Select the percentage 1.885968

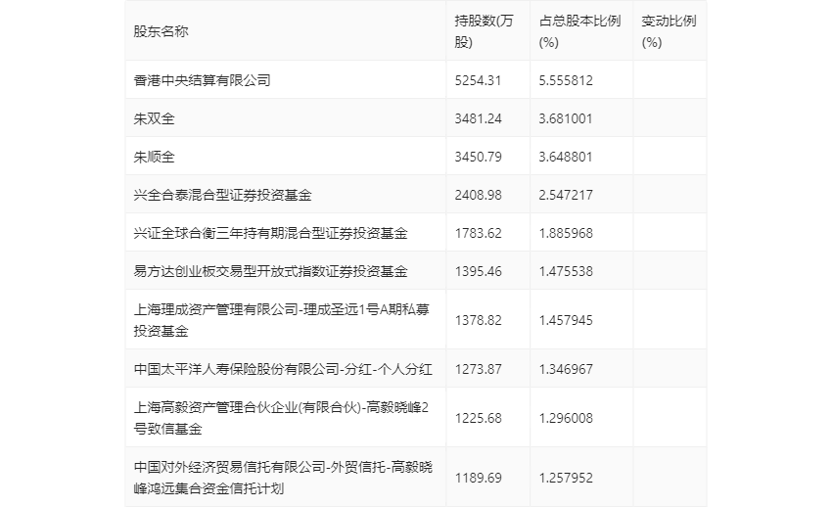tap(566, 233)
